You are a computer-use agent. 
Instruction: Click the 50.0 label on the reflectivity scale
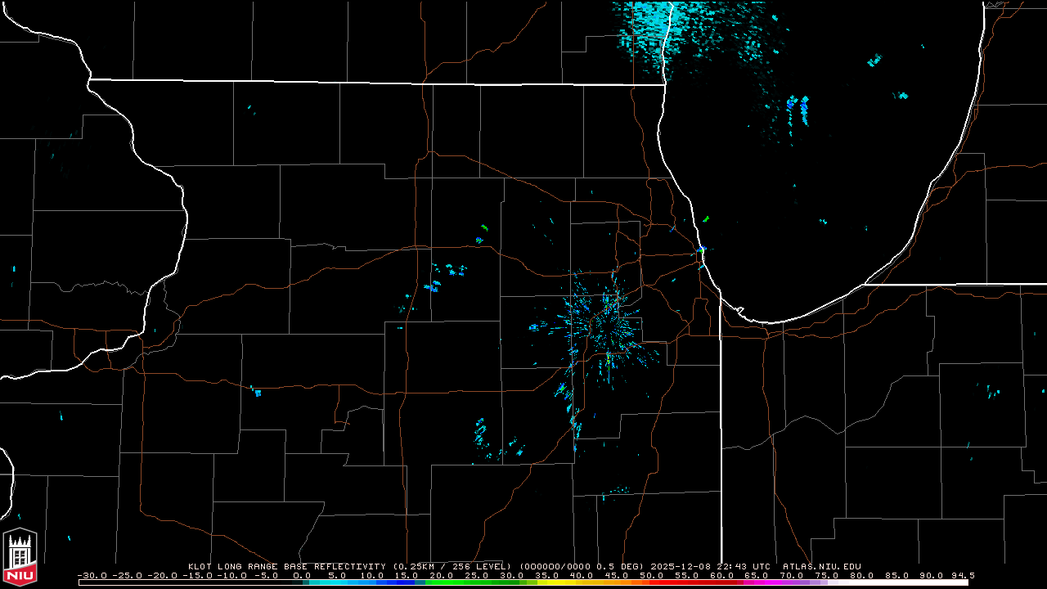coord(652,575)
